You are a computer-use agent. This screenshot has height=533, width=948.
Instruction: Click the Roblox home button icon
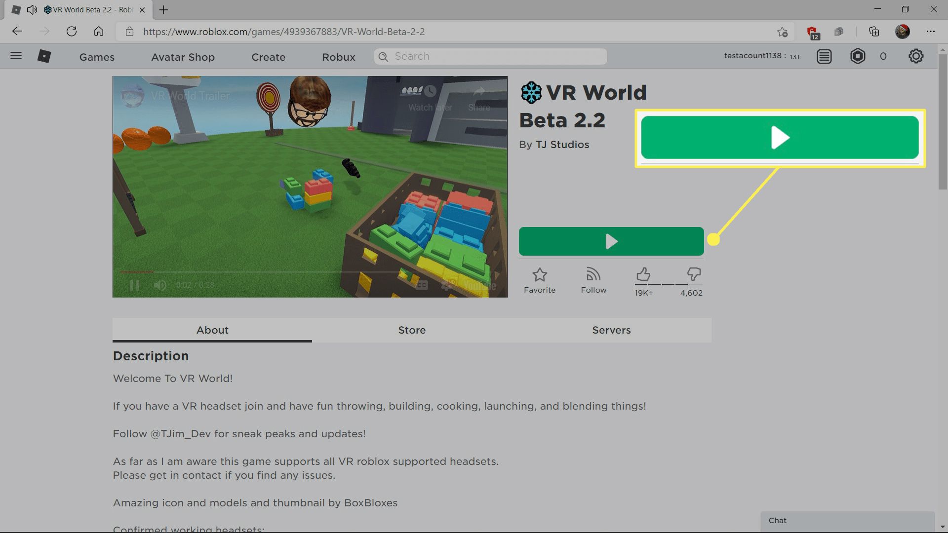[43, 56]
